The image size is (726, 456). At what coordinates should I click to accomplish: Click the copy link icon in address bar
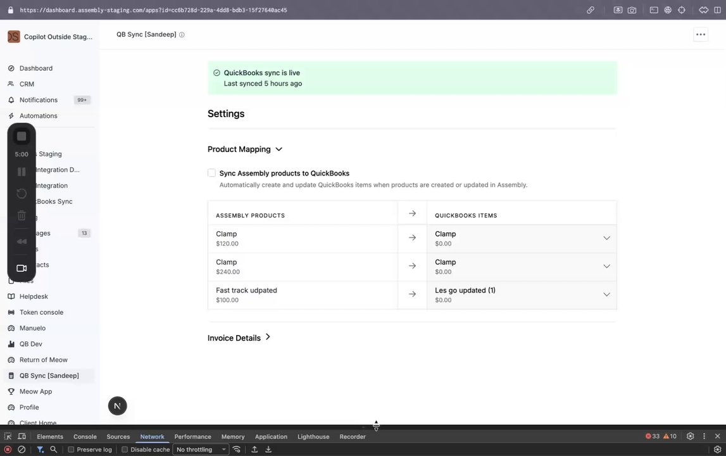pyautogui.click(x=590, y=10)
